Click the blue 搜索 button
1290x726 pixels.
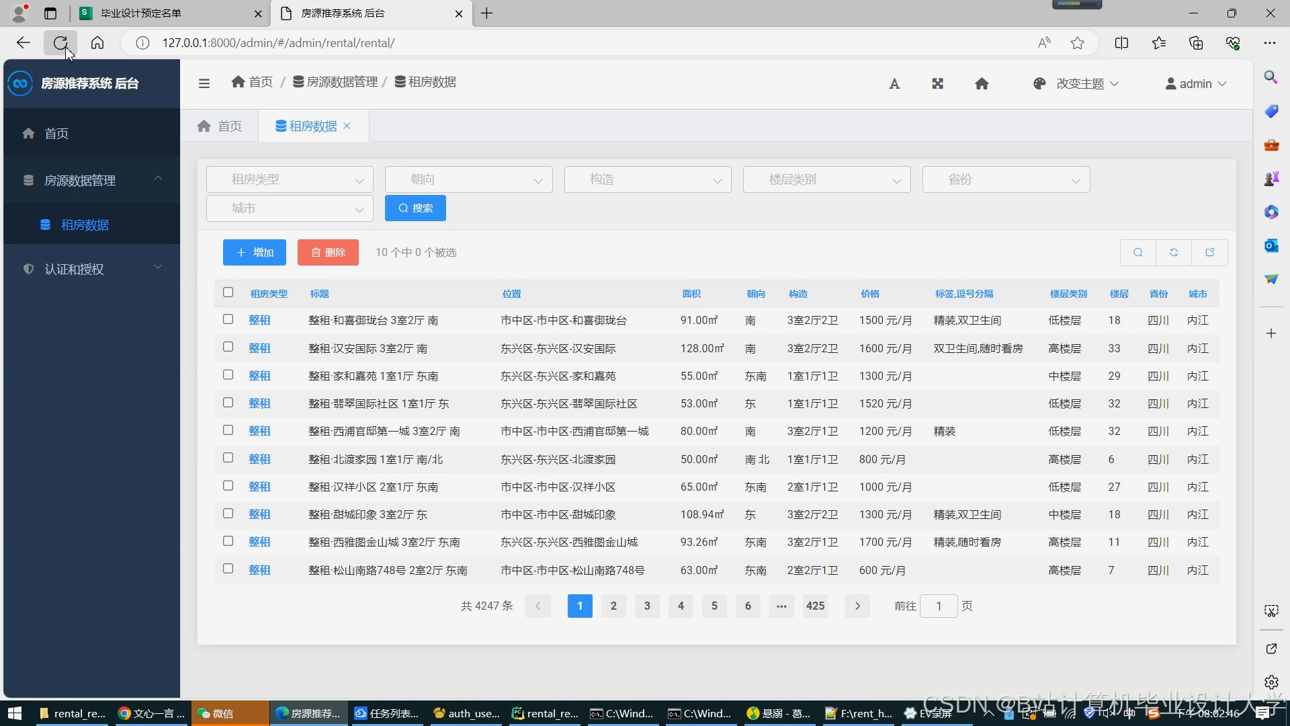[x=415, y=208]
